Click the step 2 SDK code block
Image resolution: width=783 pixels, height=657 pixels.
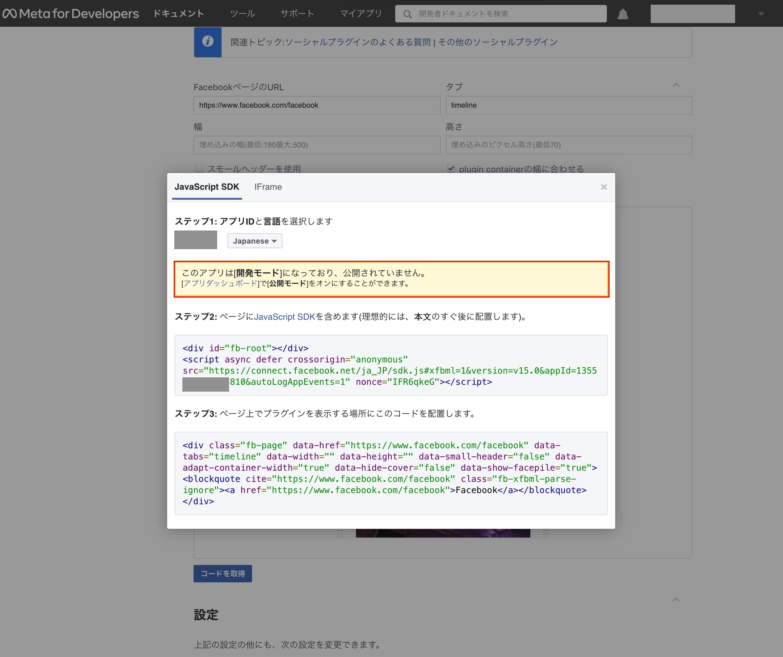point(391,365)
